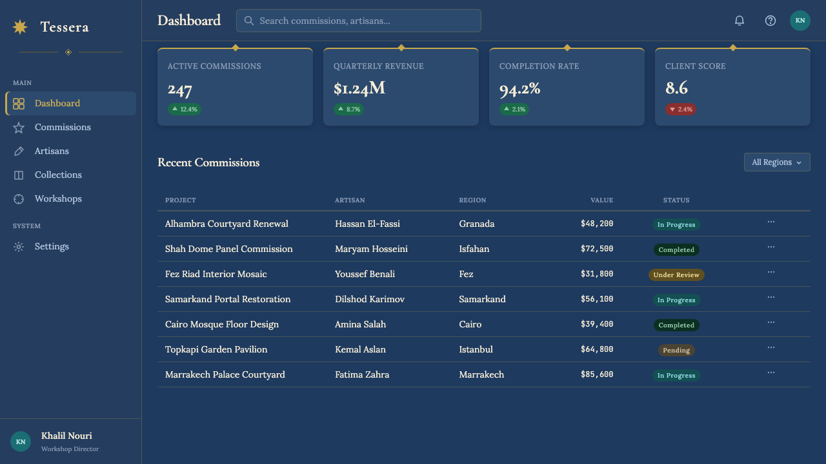
Task: Open row menu for Alhambra Courtyard Renewal
Action: (771, 222)
